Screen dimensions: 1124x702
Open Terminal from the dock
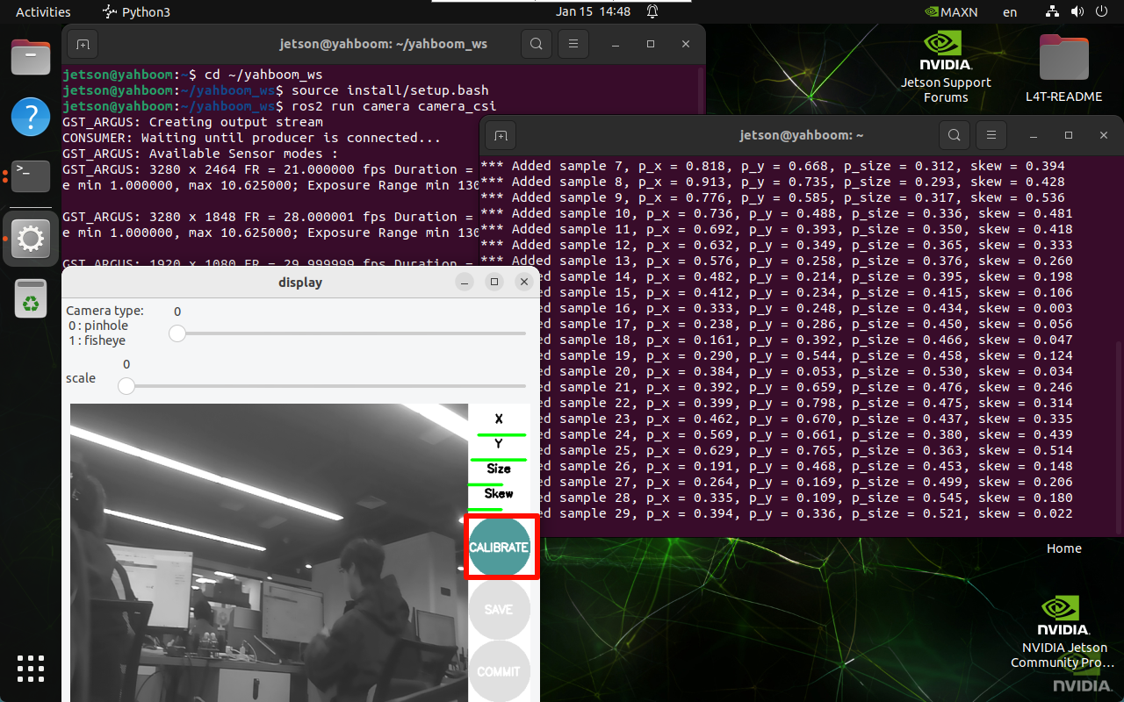(31, 176)
